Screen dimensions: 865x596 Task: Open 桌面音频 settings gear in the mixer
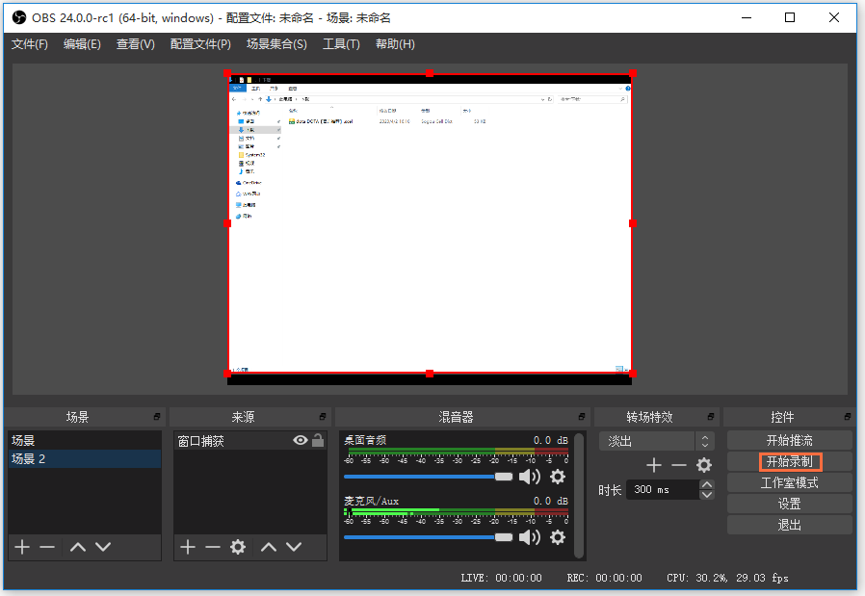coord(557,476)
